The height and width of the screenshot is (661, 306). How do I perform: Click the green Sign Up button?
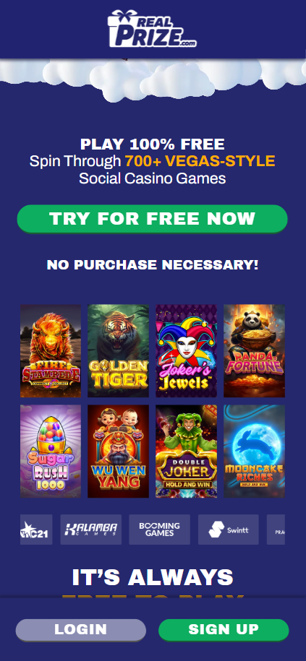tap(224, 630)
